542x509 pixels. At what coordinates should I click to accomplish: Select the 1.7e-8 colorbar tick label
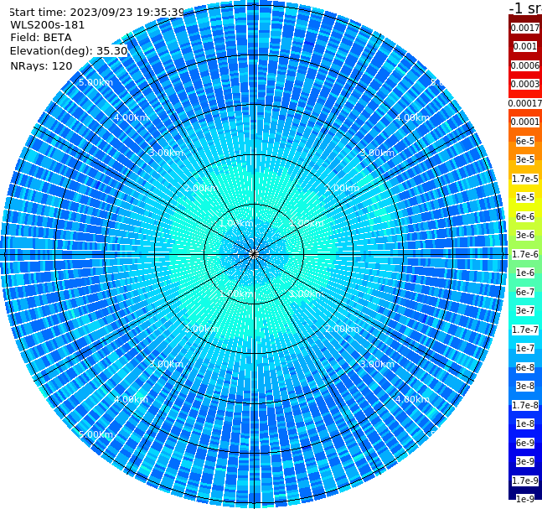click(x=525, y=405)
